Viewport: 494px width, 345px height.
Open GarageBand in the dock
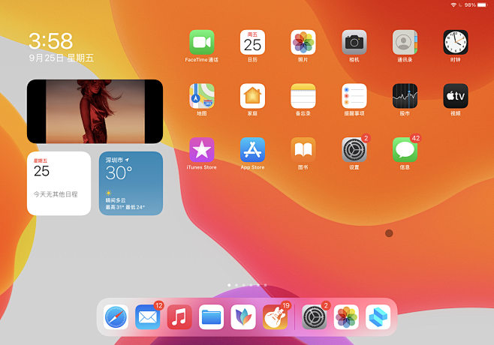(x=275, y=317)
